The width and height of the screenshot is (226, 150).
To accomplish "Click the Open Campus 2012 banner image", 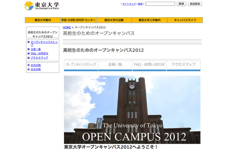I will [132, 110].
